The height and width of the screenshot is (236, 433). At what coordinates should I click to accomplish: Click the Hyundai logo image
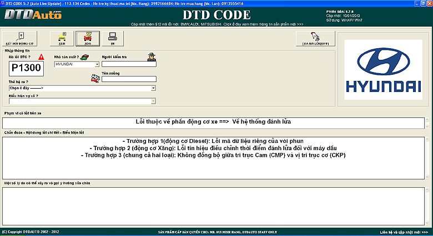pos(383,69)
